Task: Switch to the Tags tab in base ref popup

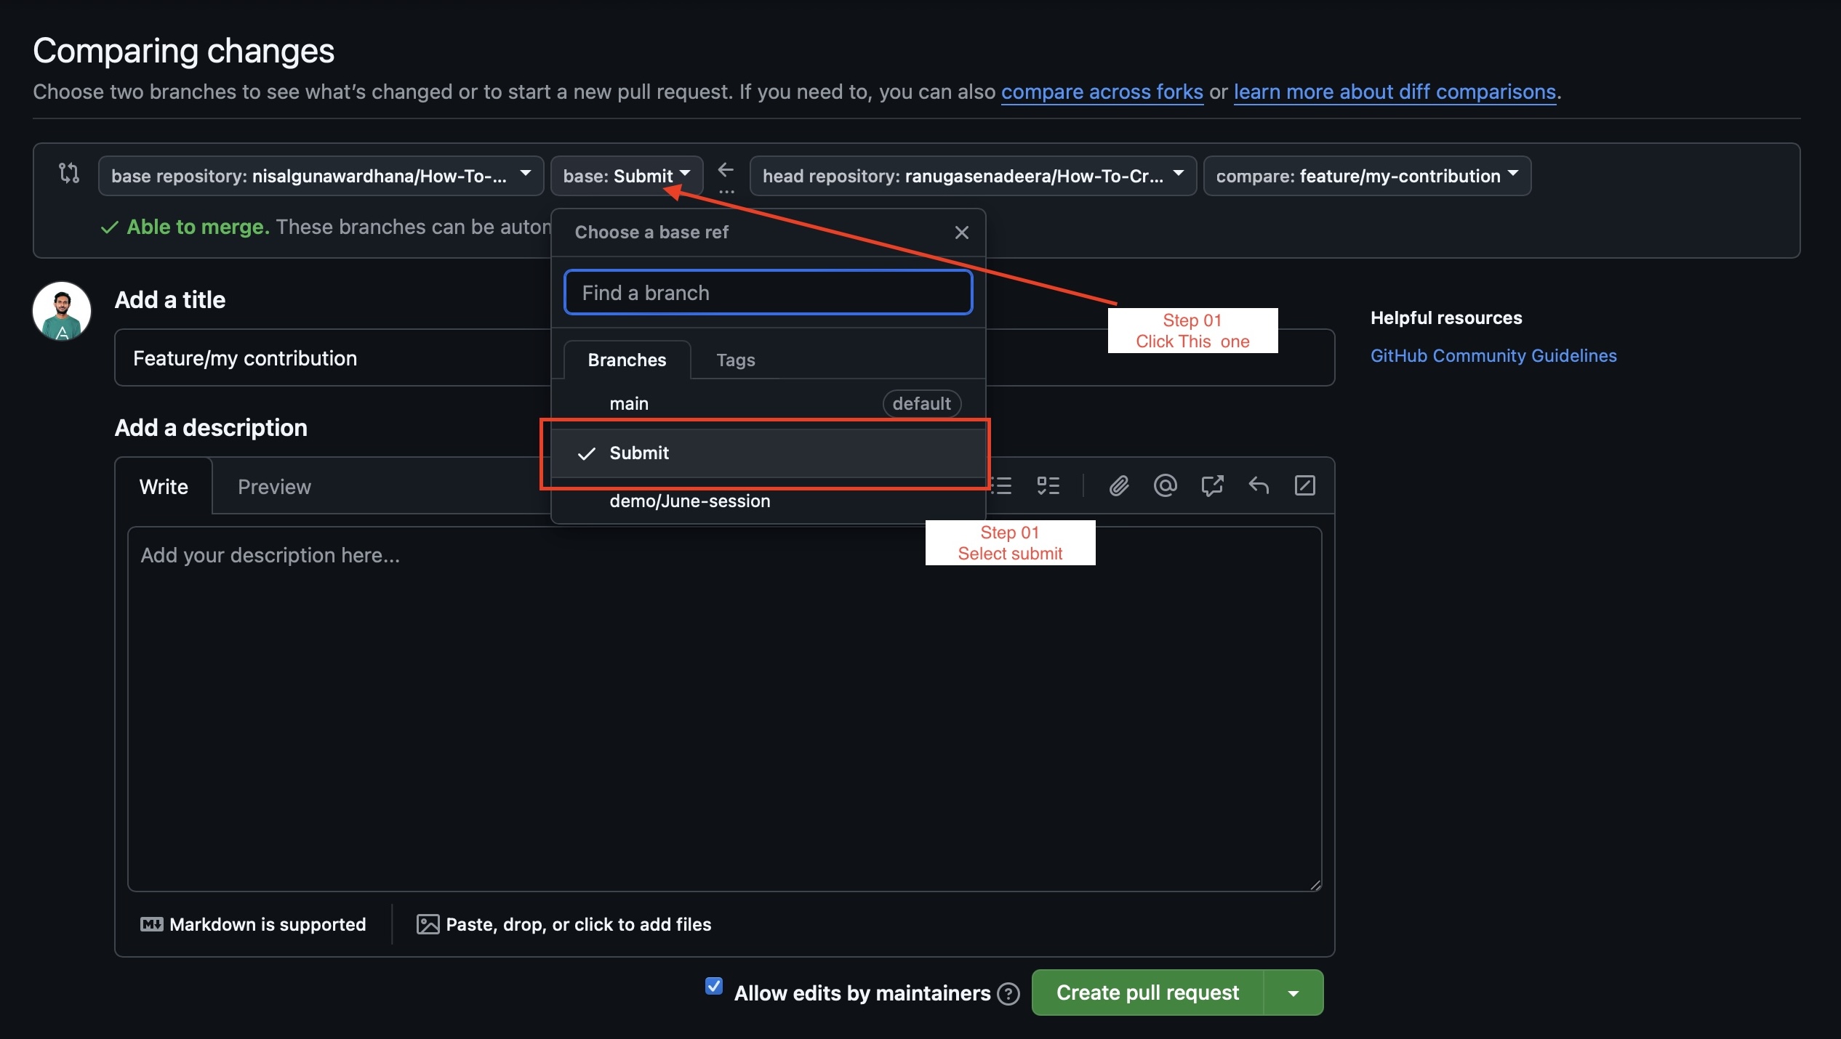Action: (734, 360)
